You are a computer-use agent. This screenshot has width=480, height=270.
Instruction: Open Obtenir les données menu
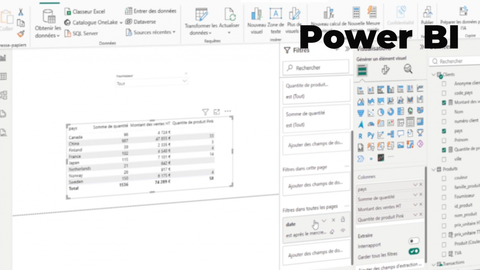(48, 24)
